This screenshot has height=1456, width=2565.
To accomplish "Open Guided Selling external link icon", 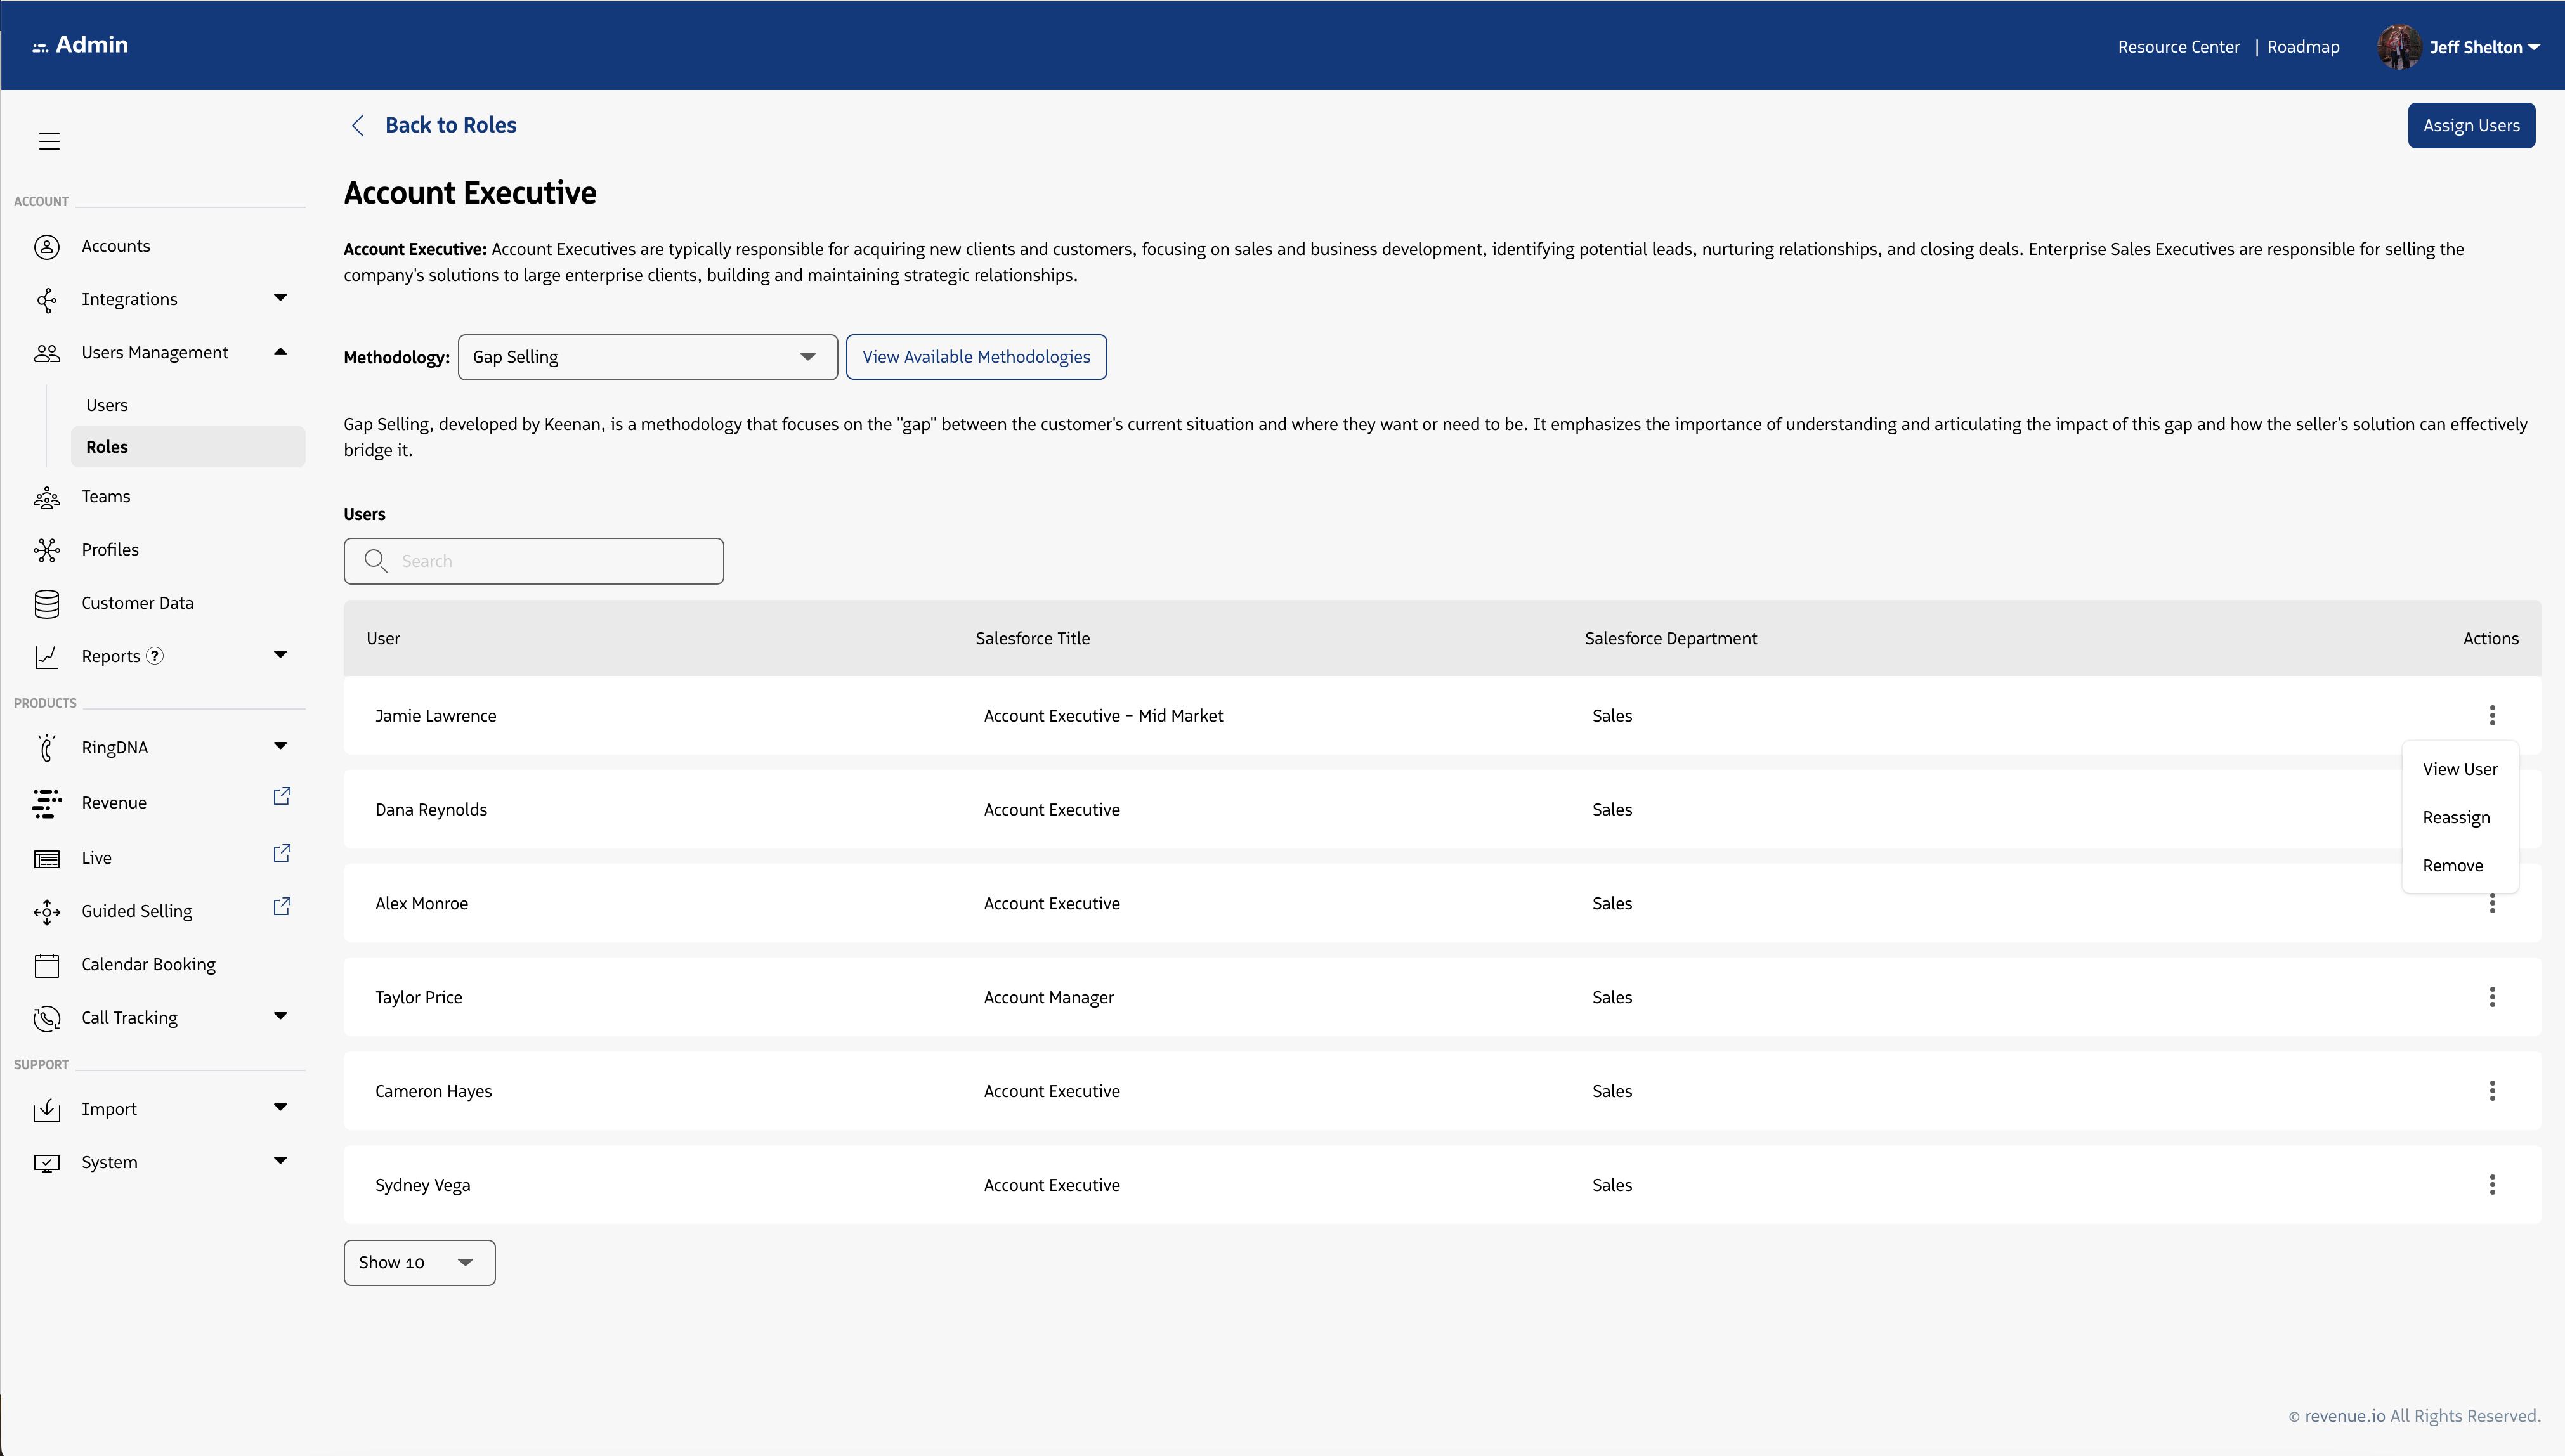I will tap(282, 906).
